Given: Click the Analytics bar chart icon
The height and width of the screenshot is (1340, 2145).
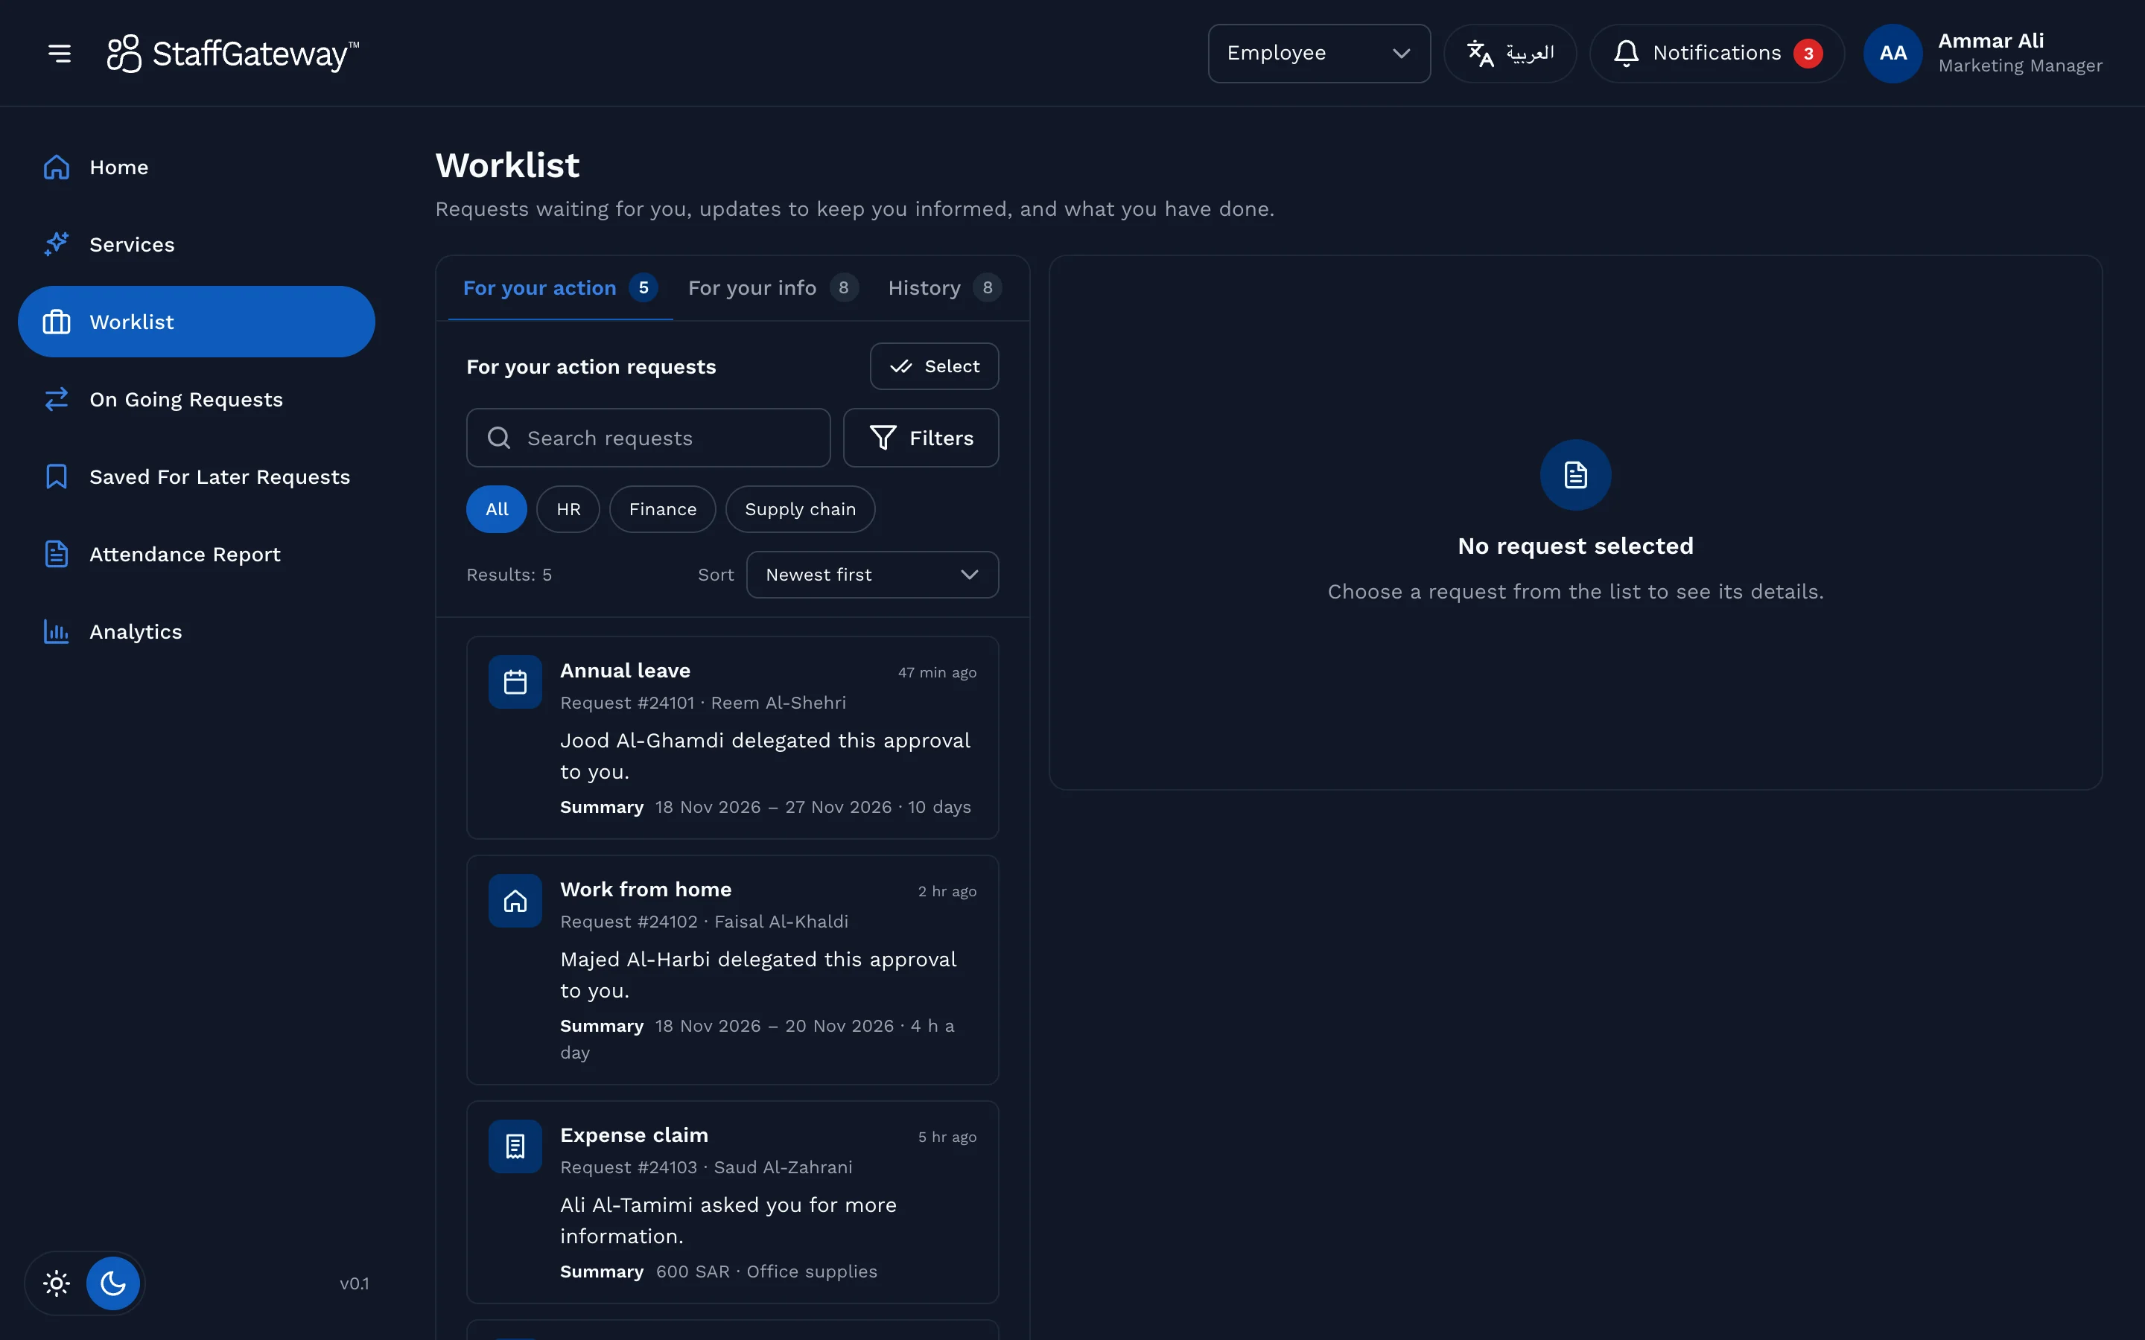Looking at the screenshot, I should [57, 632].
